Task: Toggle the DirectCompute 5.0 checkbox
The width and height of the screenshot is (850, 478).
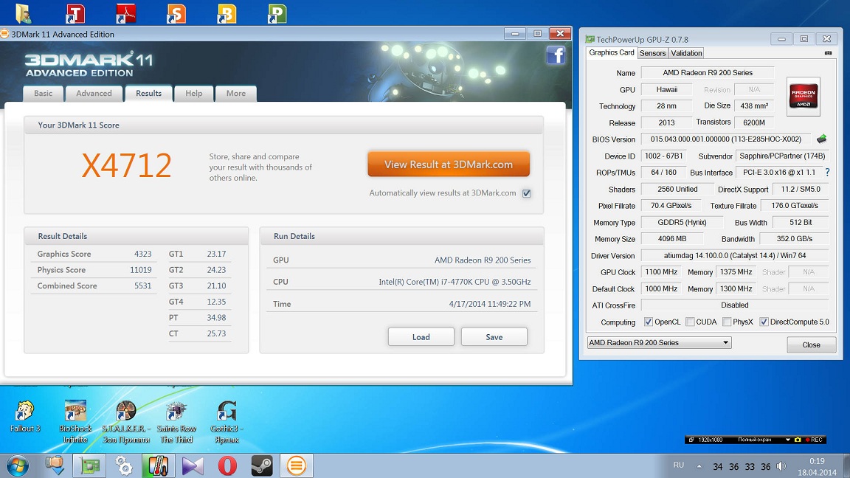Action: (x=764, y=322)
